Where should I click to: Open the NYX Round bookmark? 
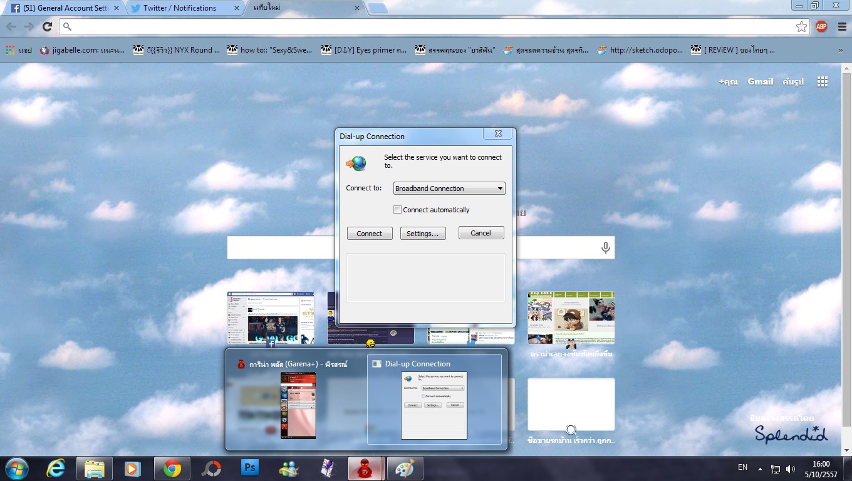(x=177, y=50)
